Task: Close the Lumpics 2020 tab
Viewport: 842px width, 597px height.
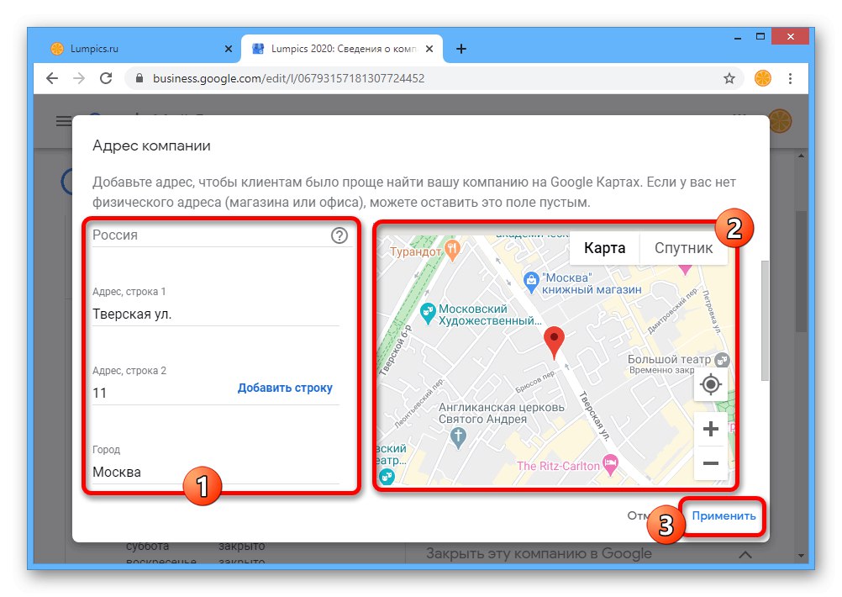Action: (x=429, y=49)
